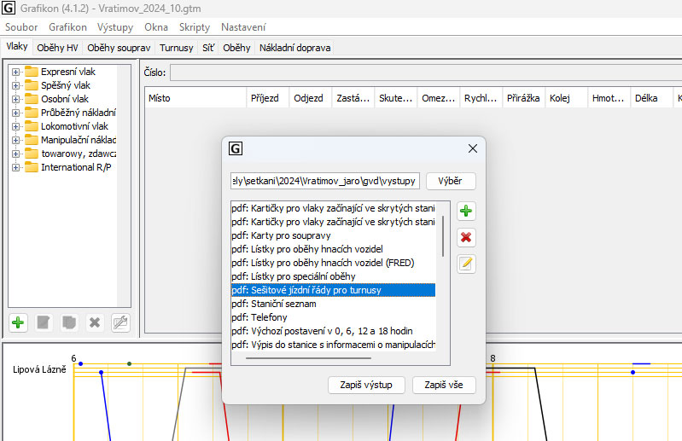Viewport: 682px width, 441px height.
Task: Edit selected output using pencil icon
Action: click(x=465, y=264)
